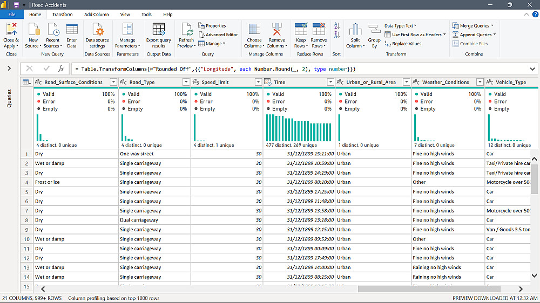540x303 pixels.
Task: Click Use First Row as Headers
Action: pyautogui.click(x=416, y=35)
